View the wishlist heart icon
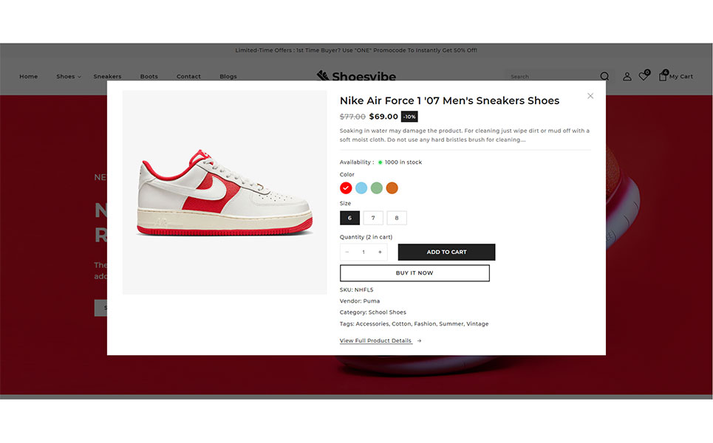Screen dimensions: 713x443 [644, 76]
